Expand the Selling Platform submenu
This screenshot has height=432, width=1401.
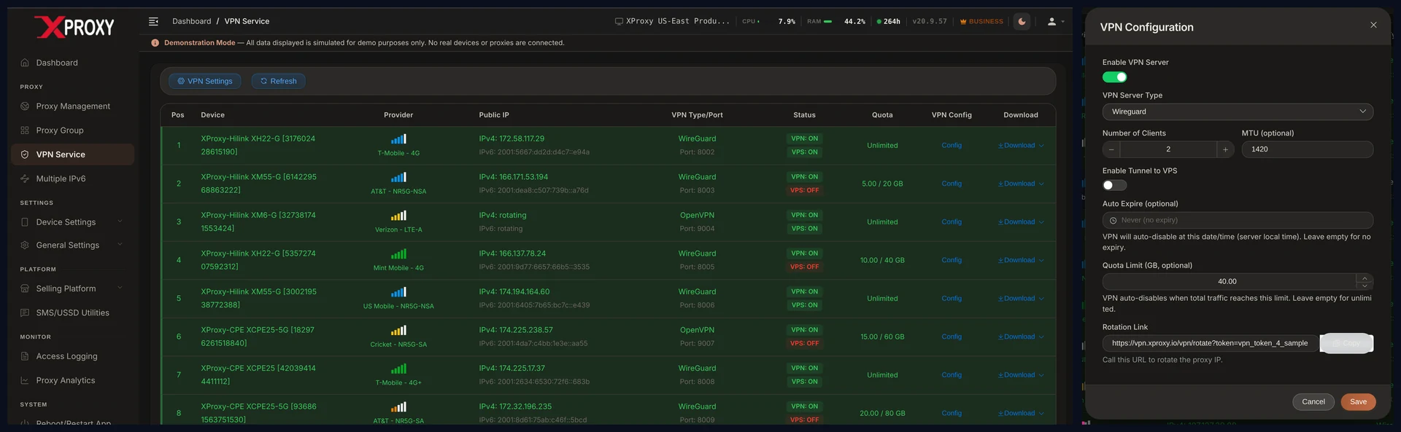(120, 288)
